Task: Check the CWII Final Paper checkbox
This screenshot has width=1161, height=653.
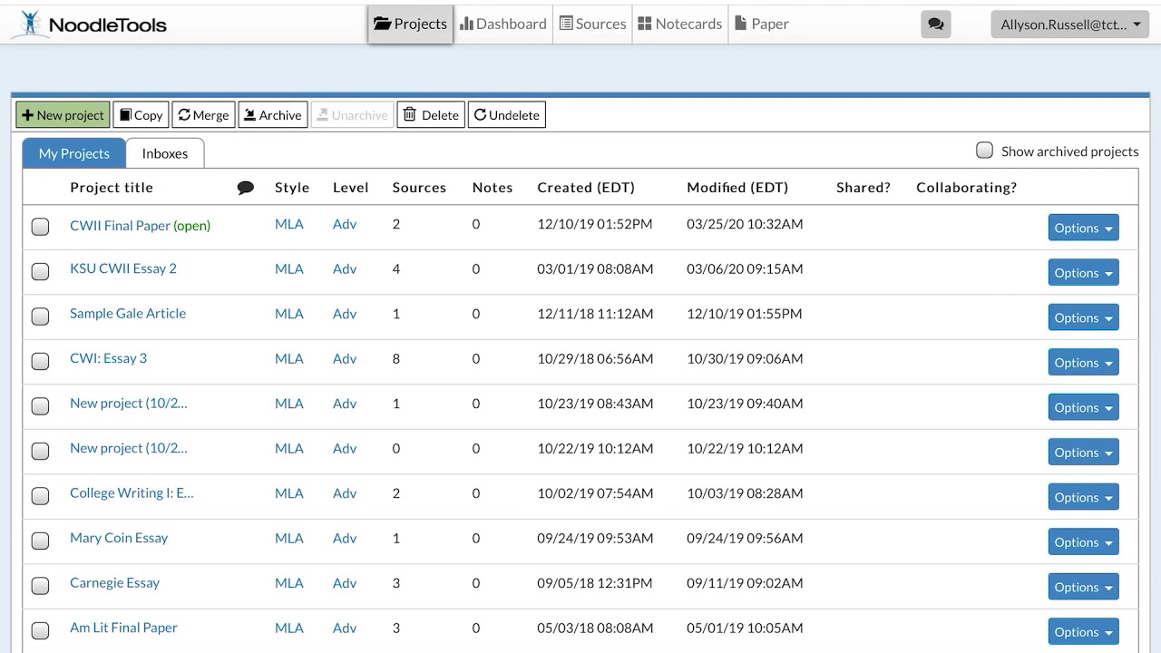Action: [x=41, y=227]
